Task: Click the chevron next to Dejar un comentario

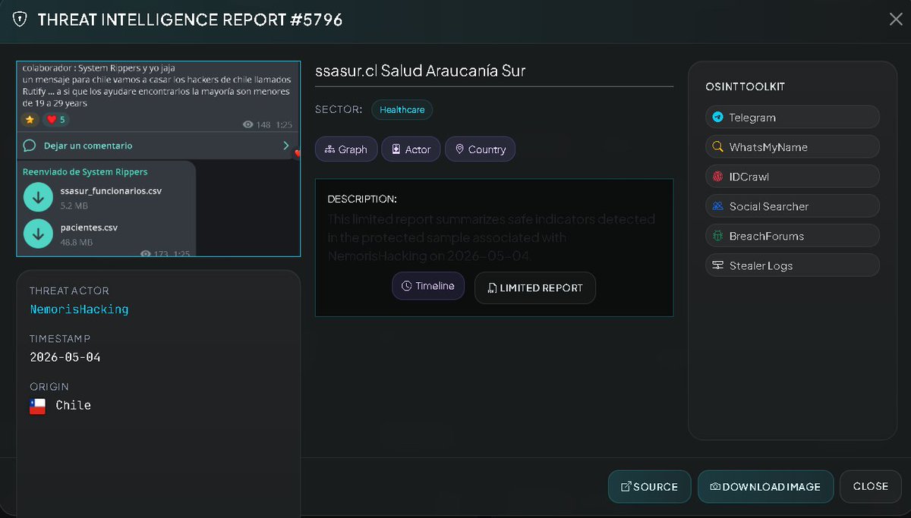Action: (x=285, y=146)
